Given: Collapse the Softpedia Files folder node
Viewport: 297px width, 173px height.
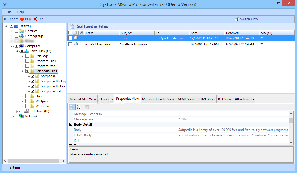Looking at the screenshot, I should click(x=22, y=71).
